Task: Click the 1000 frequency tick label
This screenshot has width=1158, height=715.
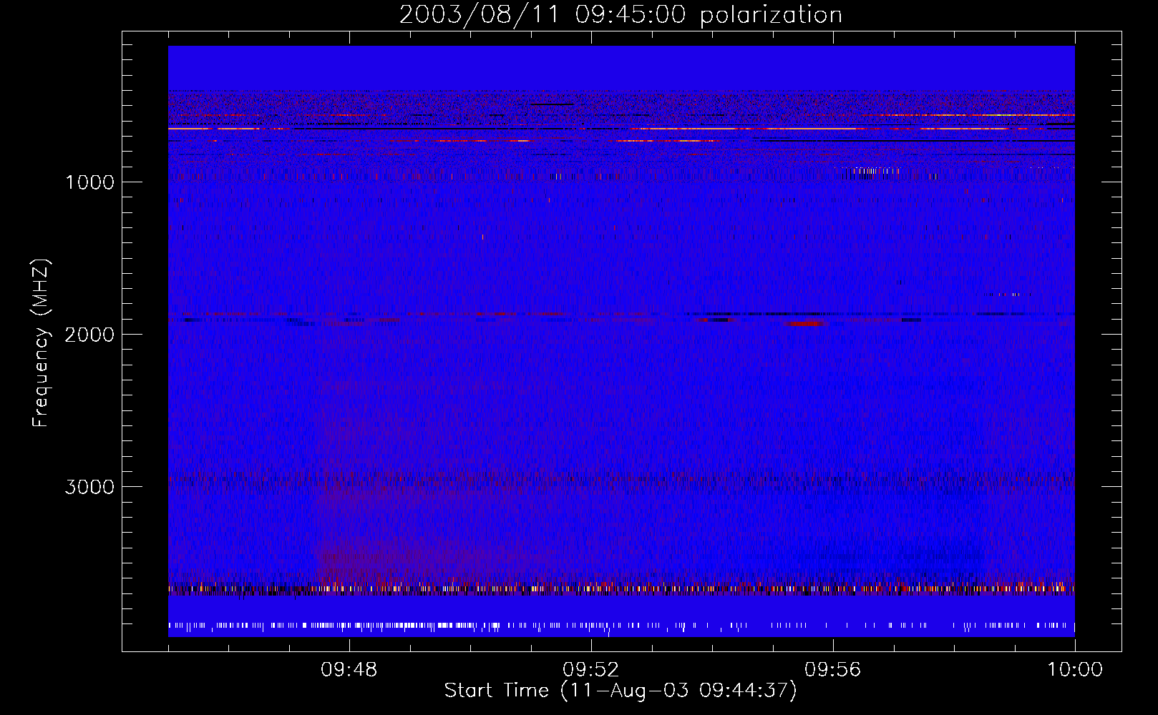Action: [x=89, y=182]
